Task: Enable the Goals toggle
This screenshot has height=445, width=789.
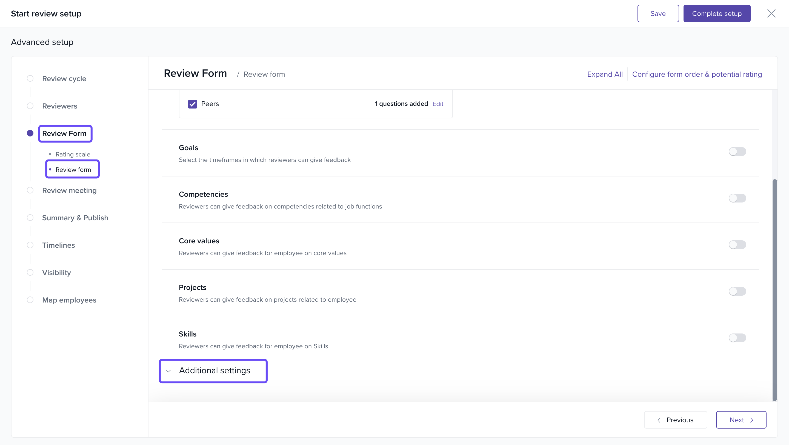Action: 737,152
